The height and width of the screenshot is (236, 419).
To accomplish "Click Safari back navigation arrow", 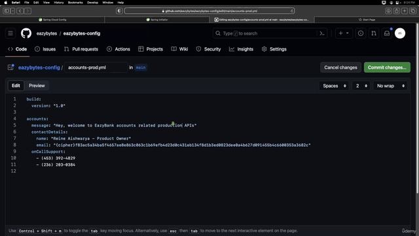I will 20,11.
